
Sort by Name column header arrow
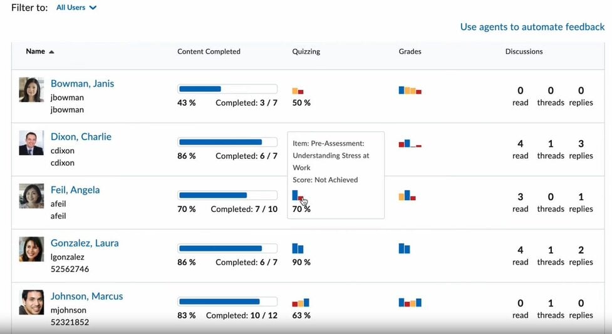coord(51,52)
